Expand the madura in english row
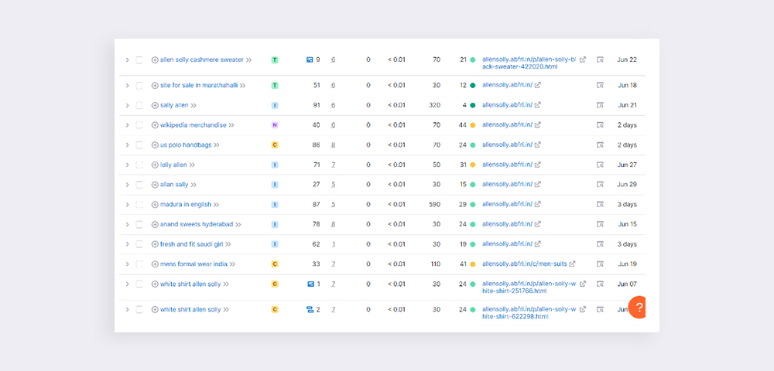Image resolution: width=774 pixels, height=371 pixels. point(127,205)
